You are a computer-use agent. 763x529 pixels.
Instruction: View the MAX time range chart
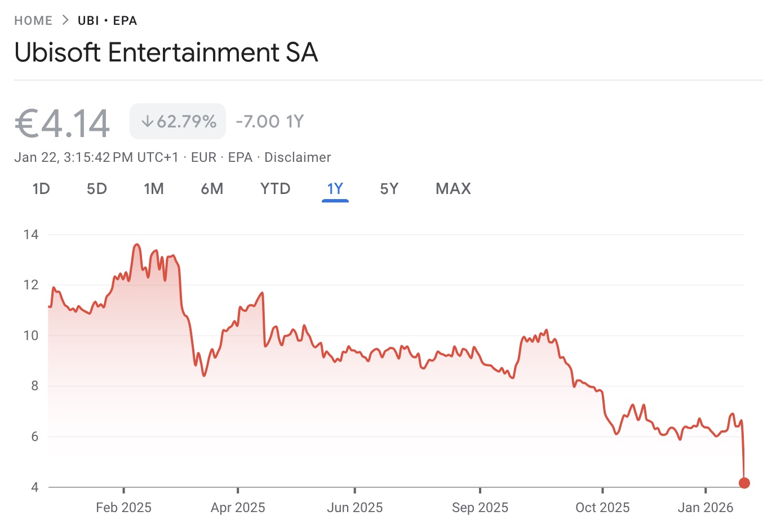(453, 189)
